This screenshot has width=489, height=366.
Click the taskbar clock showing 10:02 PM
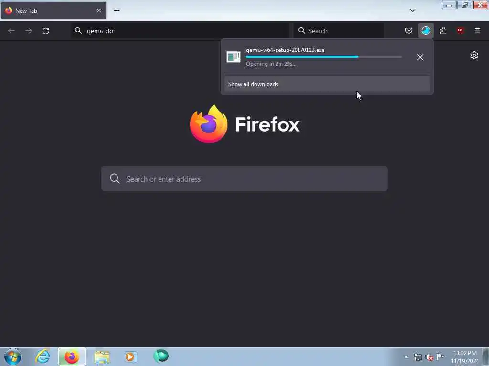point(464,357)
